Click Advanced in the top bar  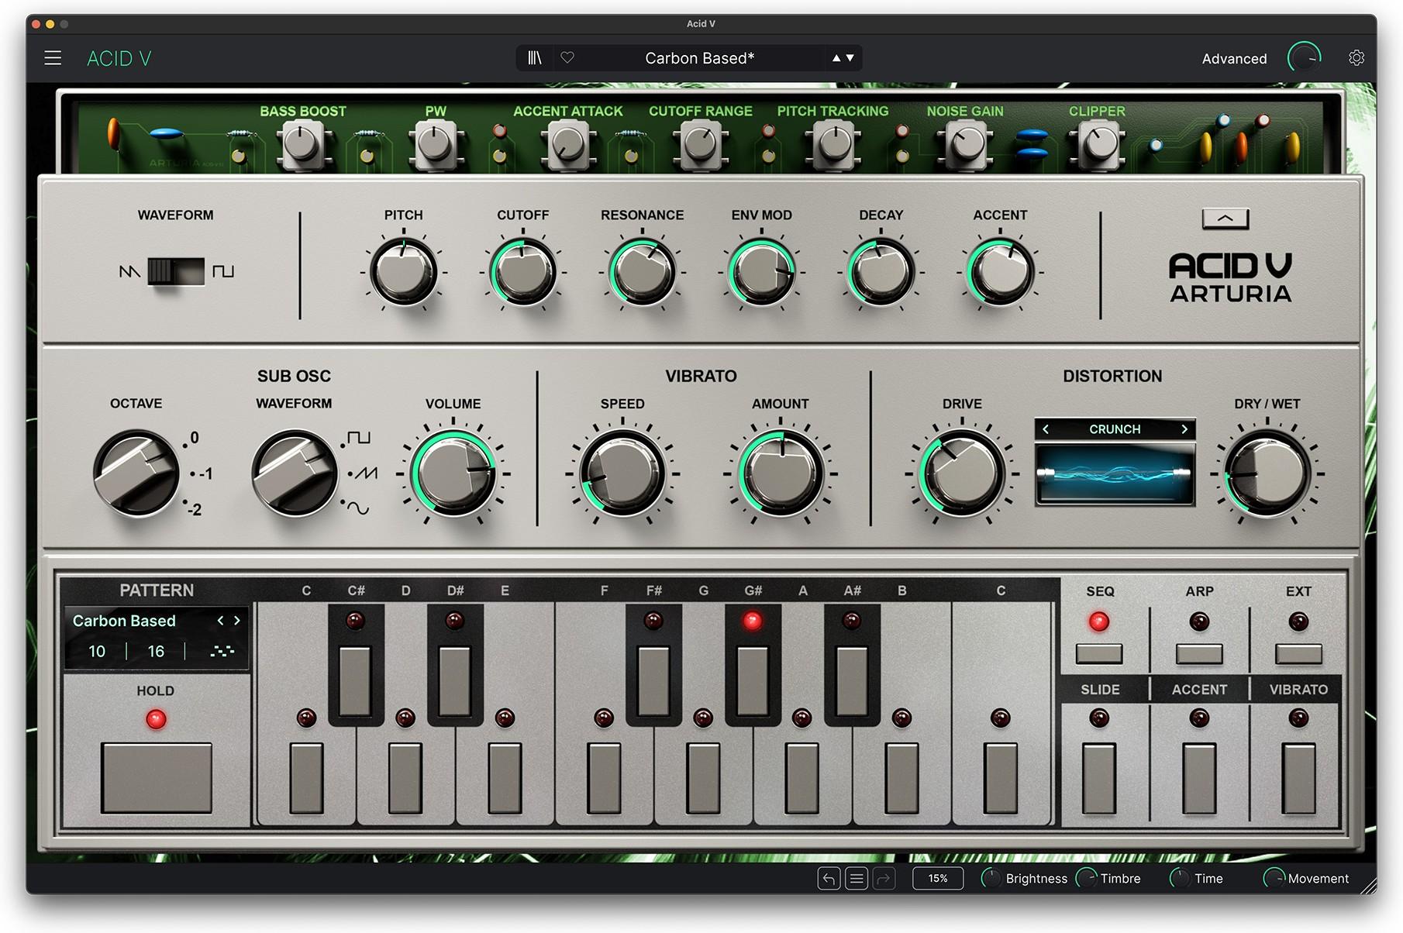click(x=1234, y=57)
